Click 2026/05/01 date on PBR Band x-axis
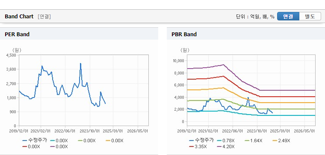 [304, 131]
